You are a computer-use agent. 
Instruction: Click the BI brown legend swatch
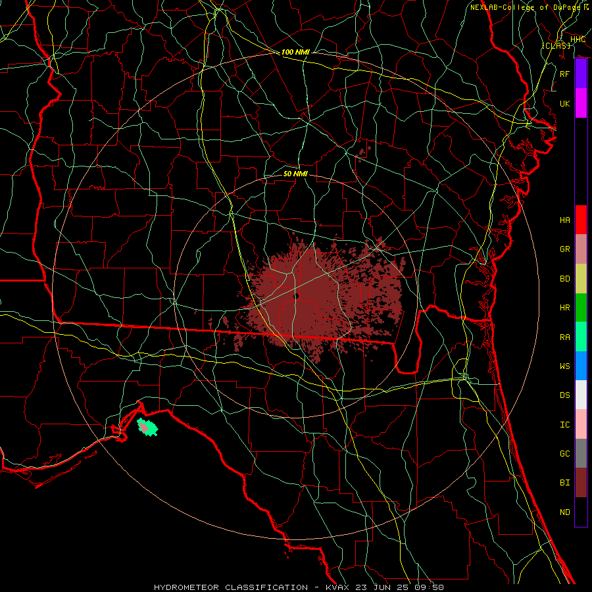coord(581,483)
